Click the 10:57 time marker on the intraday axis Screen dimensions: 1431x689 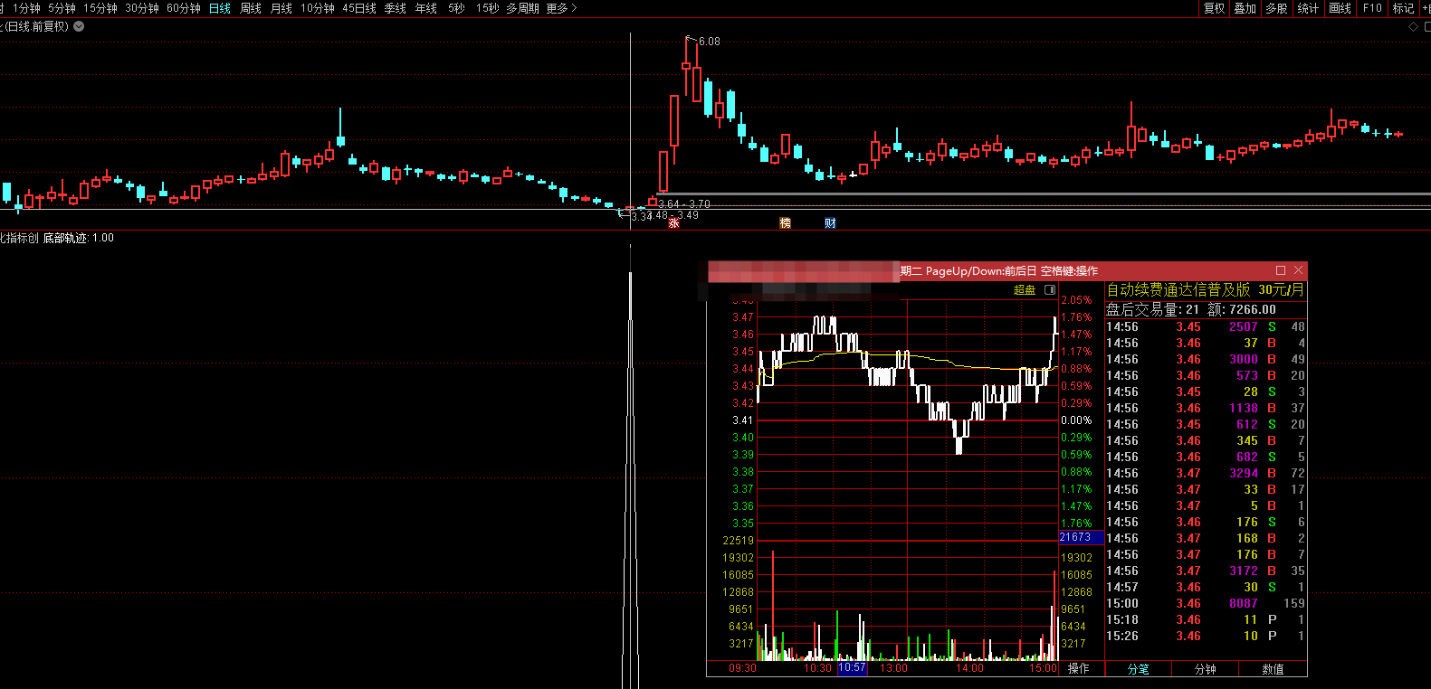tap(852, 668)
